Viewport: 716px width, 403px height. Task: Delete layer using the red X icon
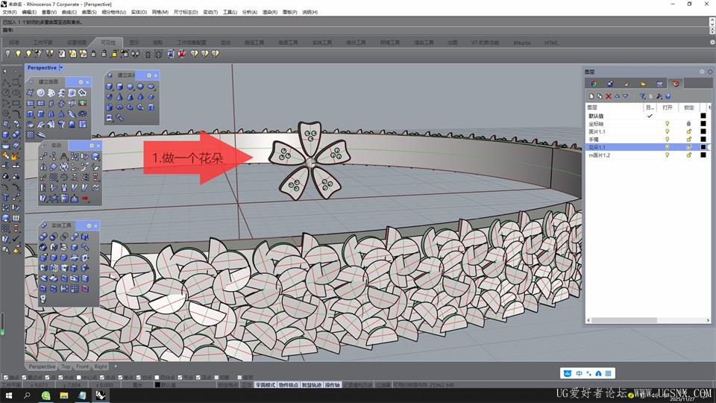[609, 96]
